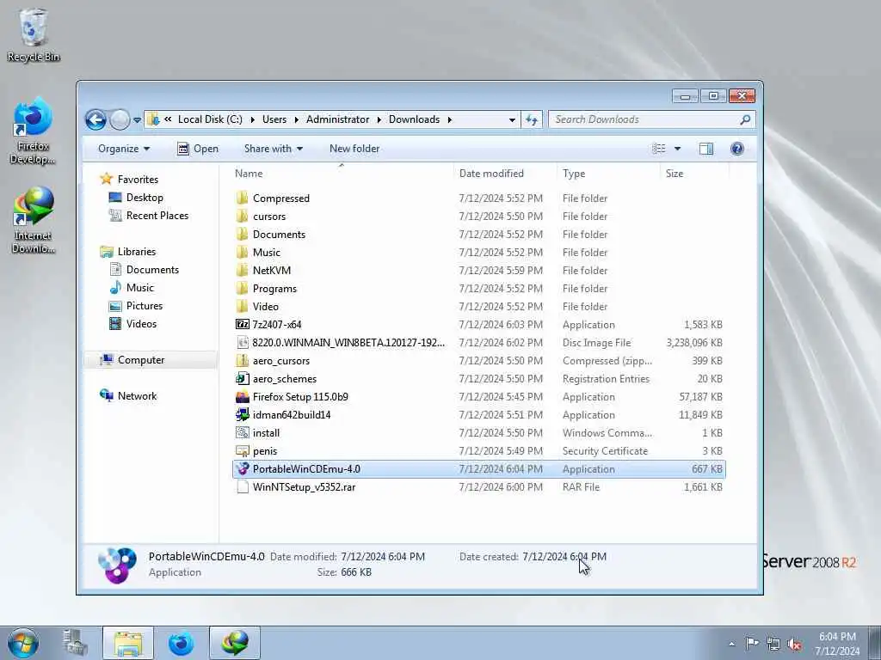Show hidden breadcrumb levels via double chevron
This screenshot has width=881, height=660.
(168, 119)
